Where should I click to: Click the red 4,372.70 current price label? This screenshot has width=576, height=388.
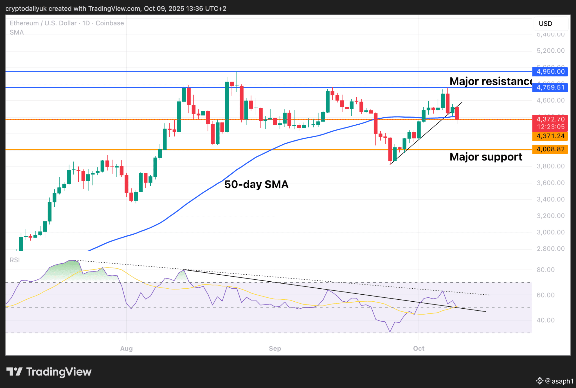550,119
